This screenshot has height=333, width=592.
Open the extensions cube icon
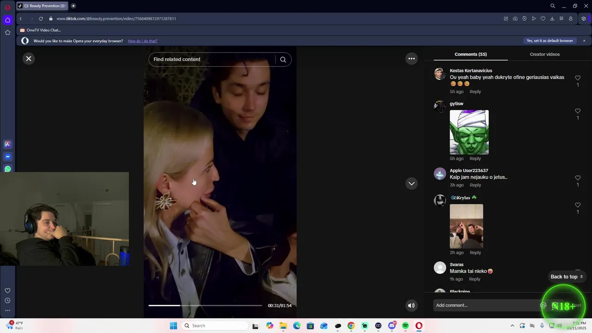pos(584,18)
